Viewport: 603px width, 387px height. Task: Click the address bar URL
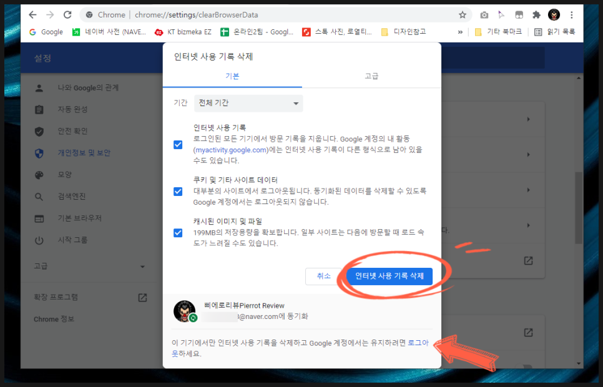coord(197,15)
